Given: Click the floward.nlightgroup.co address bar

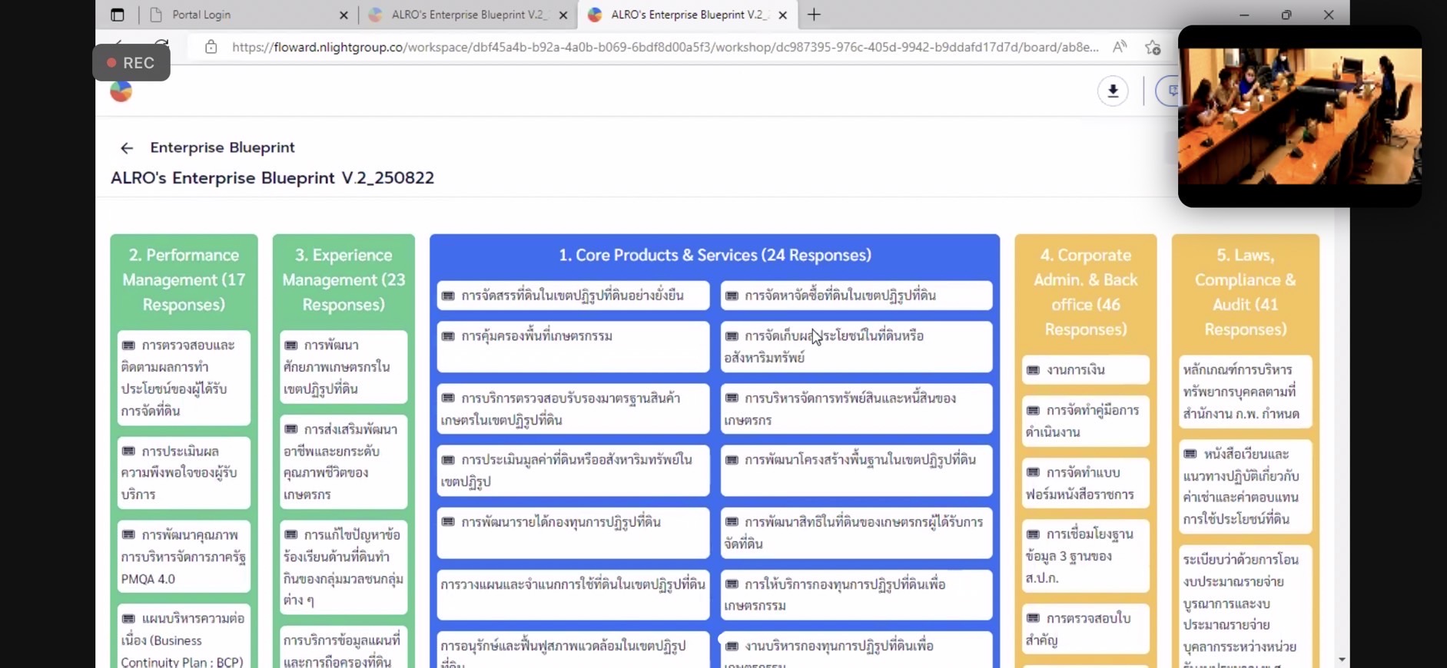Looking at the screenshot, I should click(x=665, y=47).
